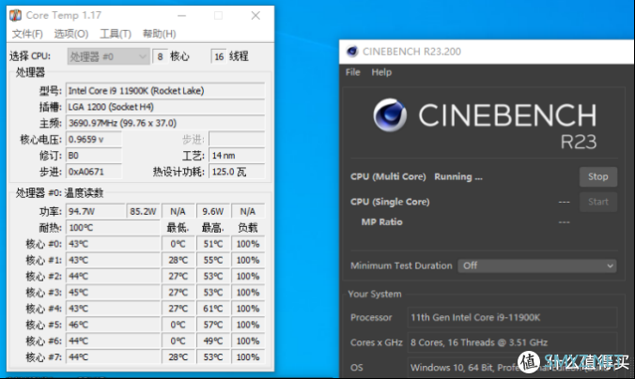Click the power reading 85.2W
Viewport: 635px width, 379px height.
(x=144, y=211)
